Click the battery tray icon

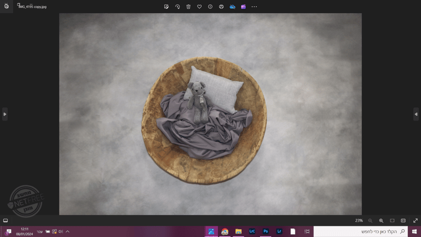[x=48, y=231]
